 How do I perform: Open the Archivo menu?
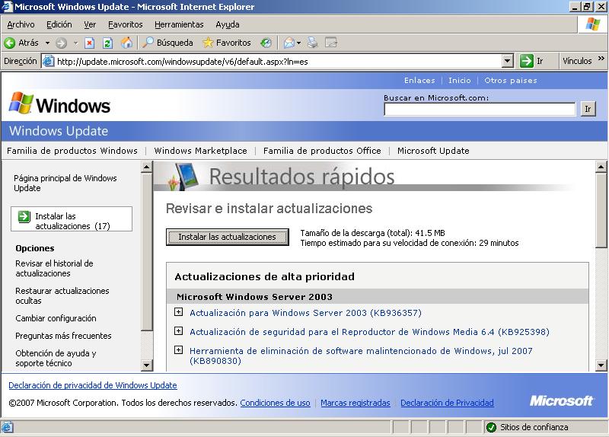click(x=21, y=24)
